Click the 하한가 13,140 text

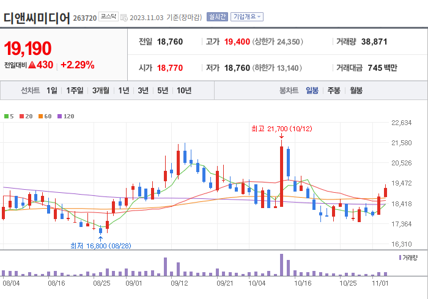click(277, 68)
